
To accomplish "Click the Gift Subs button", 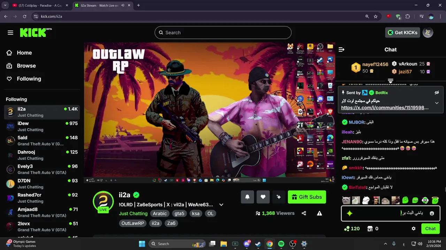I will [307, 197].
